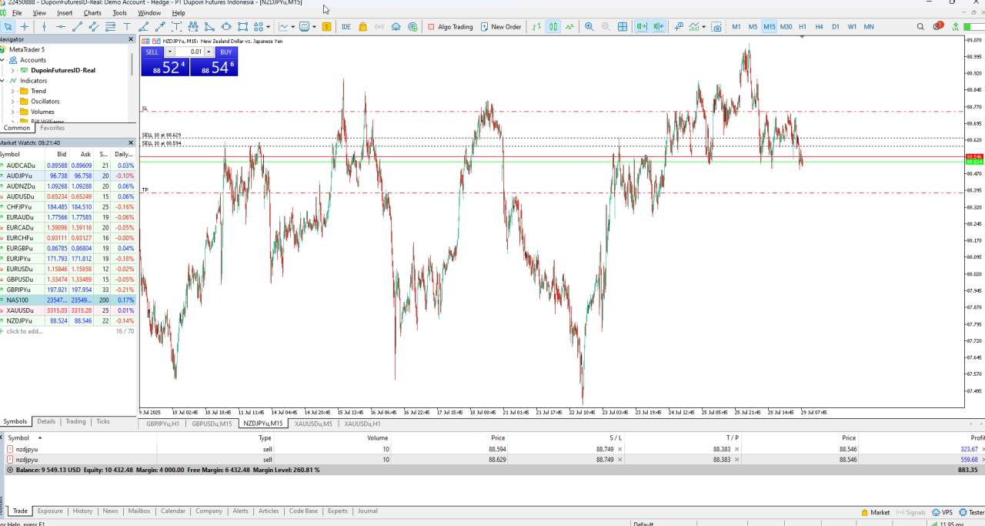Click the New Order button

point(500,26)
